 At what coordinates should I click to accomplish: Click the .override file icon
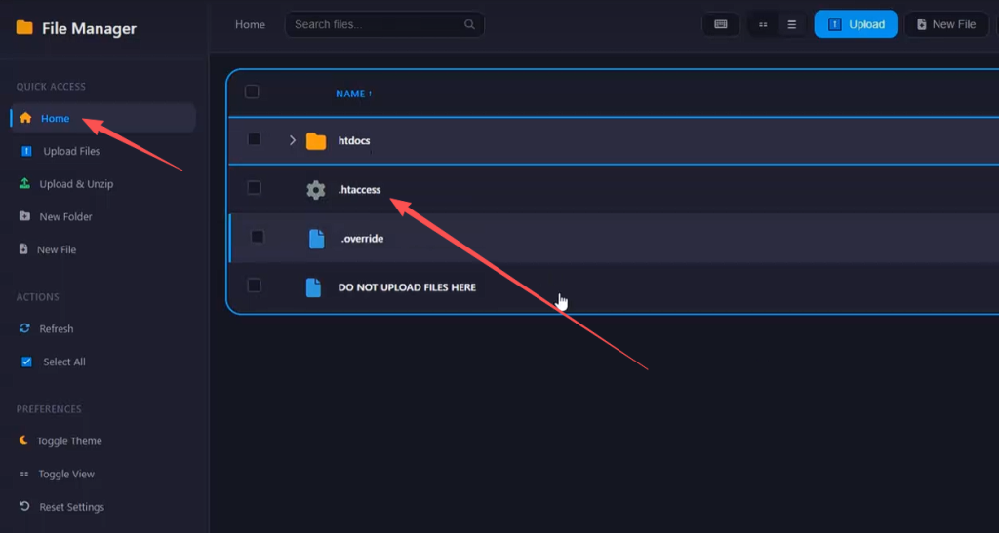pos(317,239)
